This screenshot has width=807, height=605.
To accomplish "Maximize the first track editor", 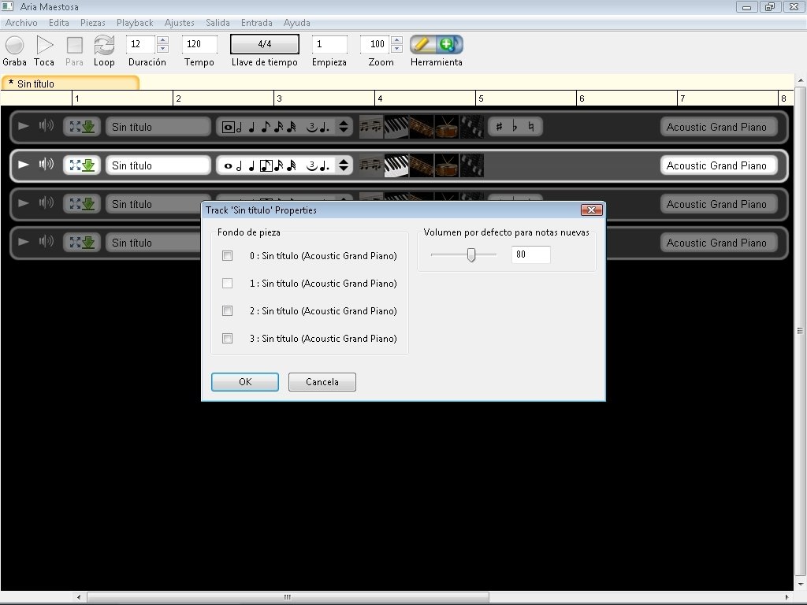I will 75,127.
